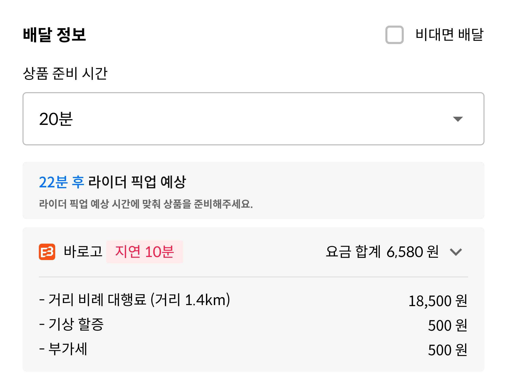The height and width of the screenshot is (388, 507).
Task: Click the blue 22분 후 text
Action: pyautogui.click(x=61, y=182)
